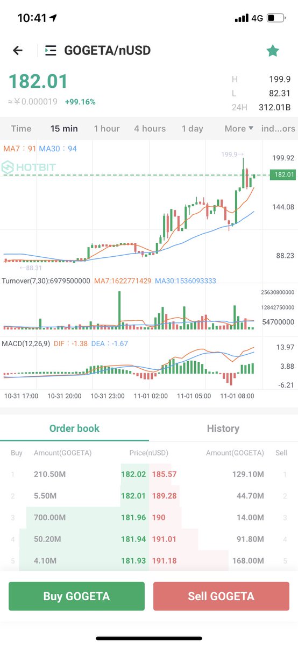Select sell price 191.01
This screenshot has height=646, width=298.
coord(164,539)
